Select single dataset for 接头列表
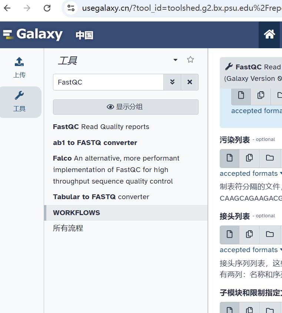This screenshot has width=282, height=313. (229, 235)
